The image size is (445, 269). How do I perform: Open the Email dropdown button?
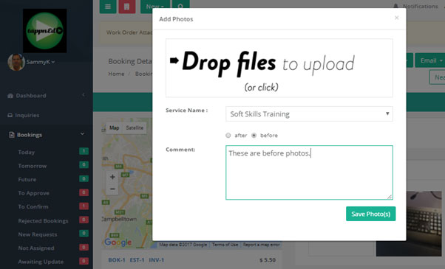click(x=430, y=60)
